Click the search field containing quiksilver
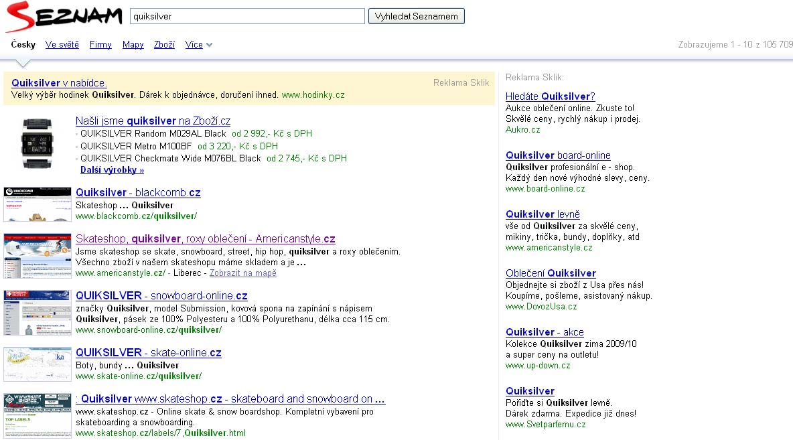This screenshot has width=793, height=440. (247, 16)
